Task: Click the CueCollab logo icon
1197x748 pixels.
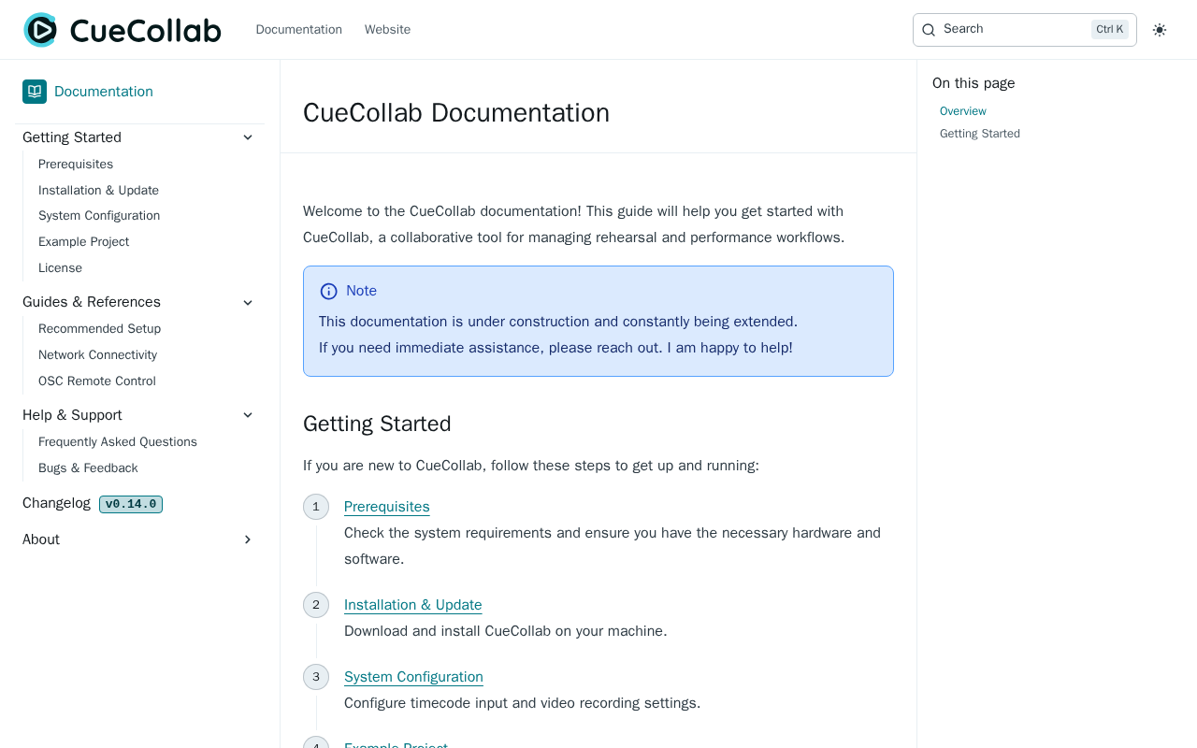Action: point(40,30)
